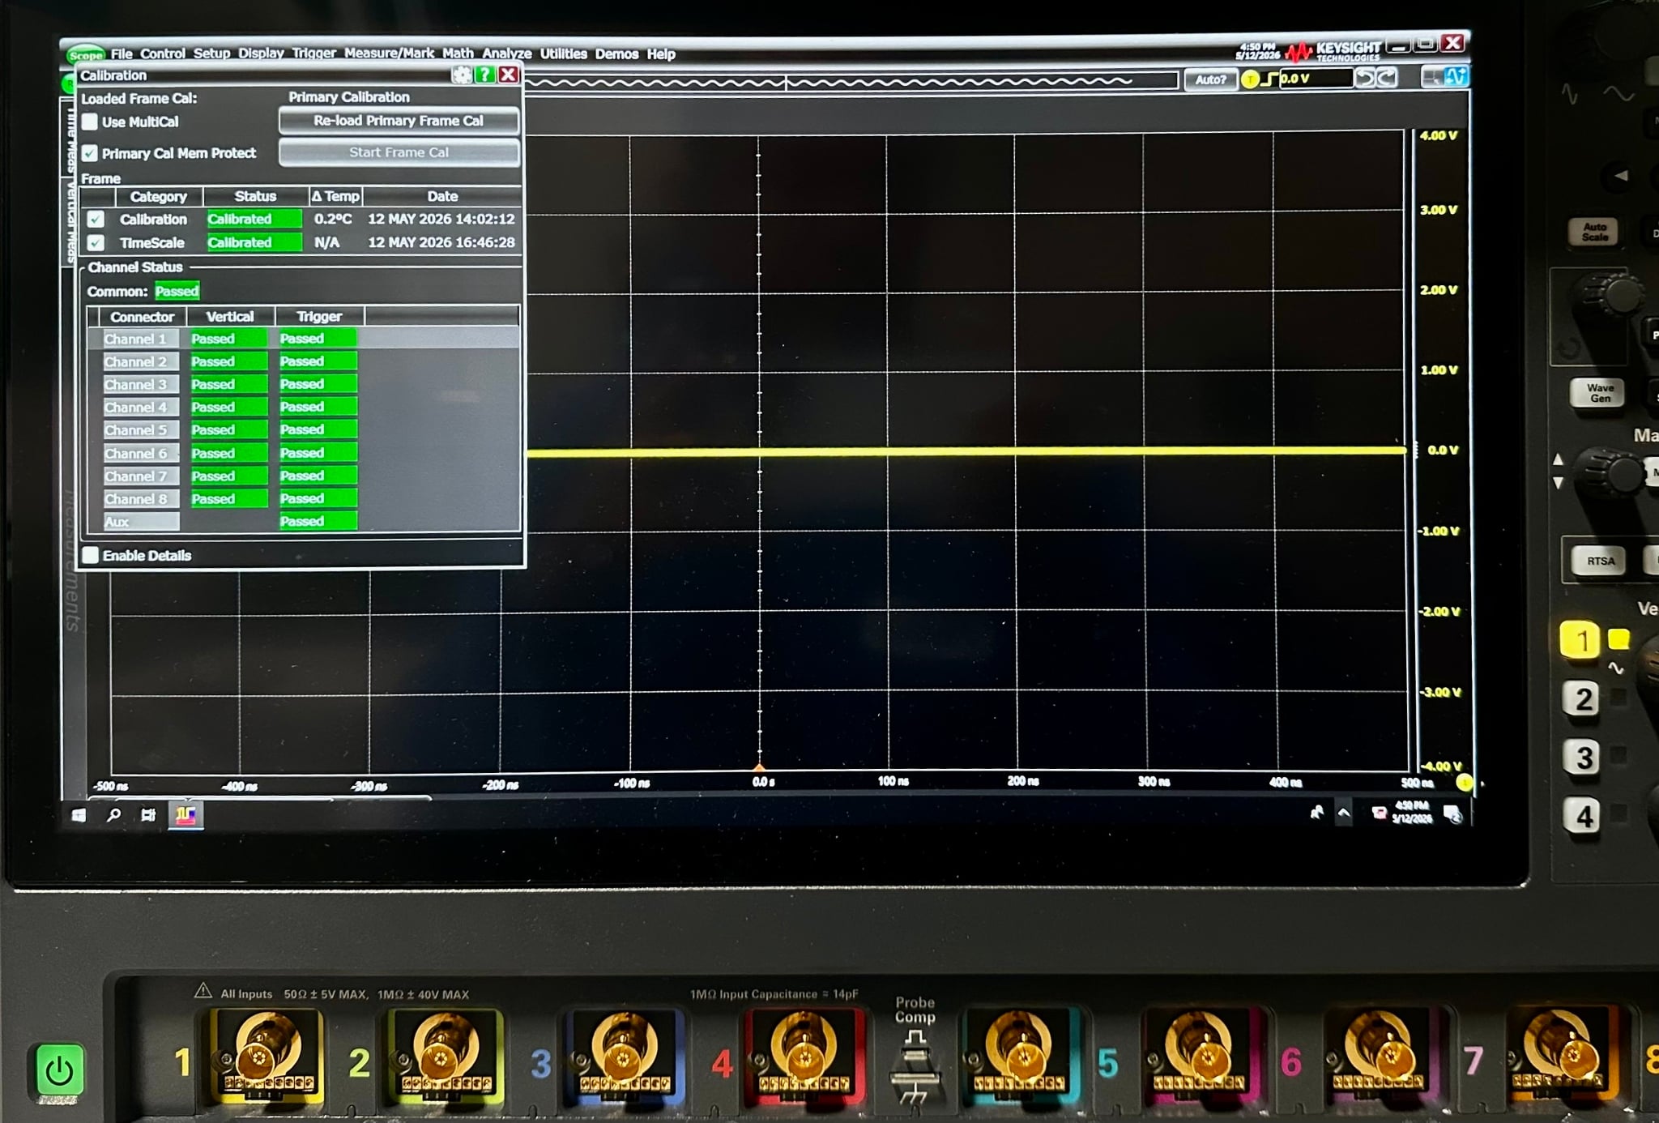Screen dimensions: 1659x1123
Task: Open the Measure/Mark menu
Action: click(389, 53)
